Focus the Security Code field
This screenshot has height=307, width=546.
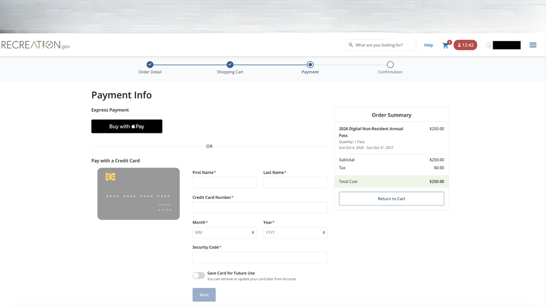point(260,257)
